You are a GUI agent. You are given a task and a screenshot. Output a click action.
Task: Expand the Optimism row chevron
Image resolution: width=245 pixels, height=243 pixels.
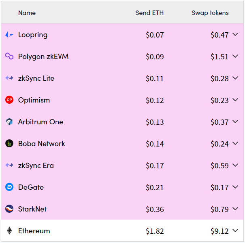click(235, 100)
